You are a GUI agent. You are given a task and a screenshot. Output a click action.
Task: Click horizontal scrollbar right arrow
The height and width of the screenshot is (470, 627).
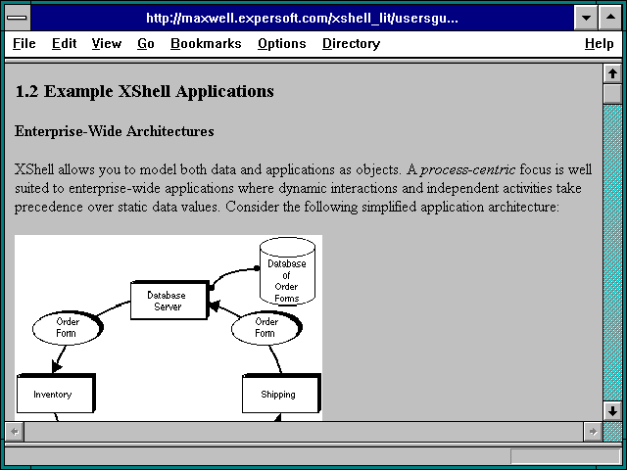click(x=593, y=432)
